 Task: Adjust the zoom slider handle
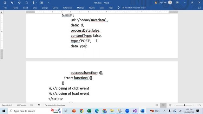184,105
